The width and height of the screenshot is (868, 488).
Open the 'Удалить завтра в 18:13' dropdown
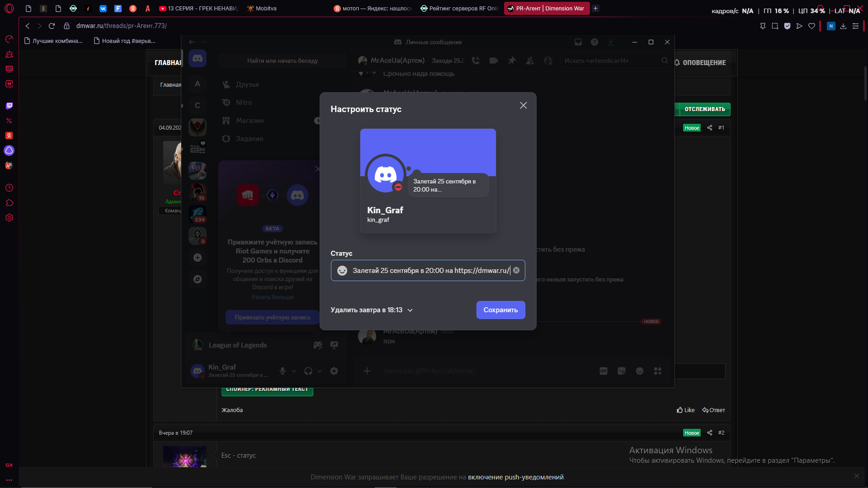tap(372, 310)
